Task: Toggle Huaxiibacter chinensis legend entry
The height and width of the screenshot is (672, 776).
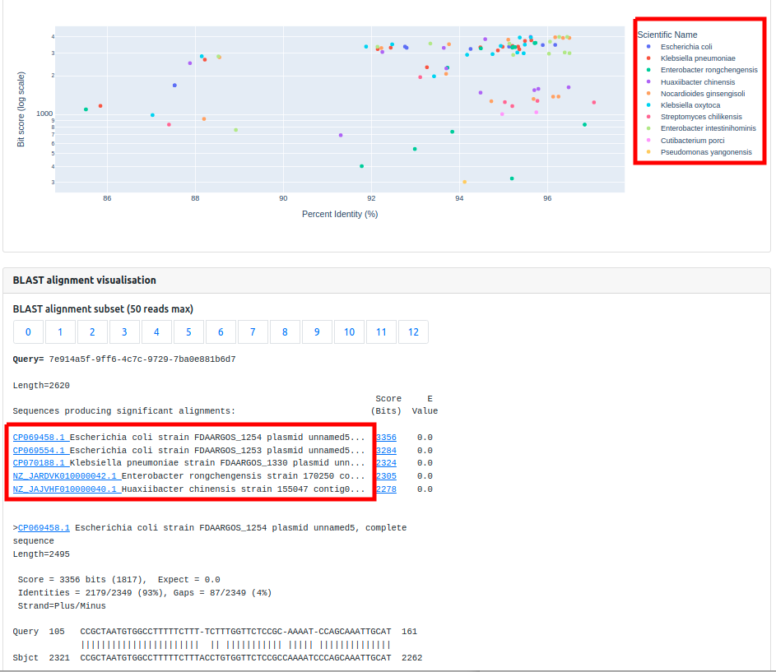Action: pyautogui.click(x=697, y=82)
